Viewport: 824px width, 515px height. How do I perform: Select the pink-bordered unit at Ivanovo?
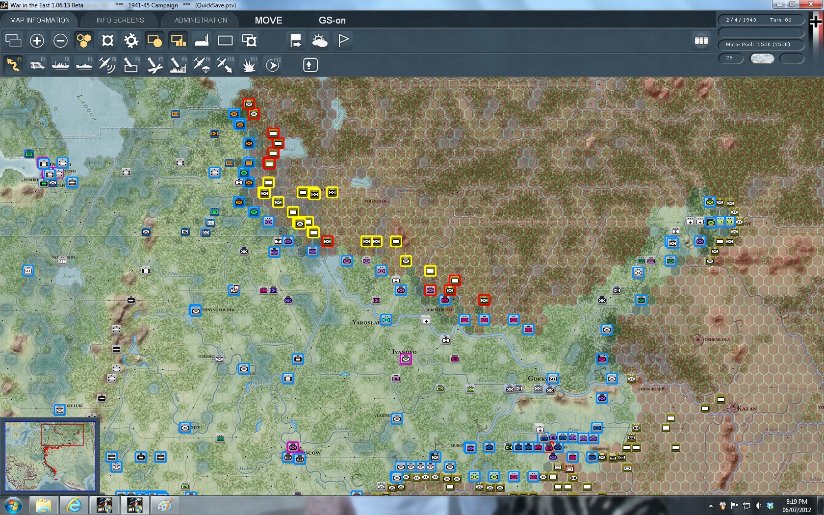pyautogui.click(x=406, y=360)
